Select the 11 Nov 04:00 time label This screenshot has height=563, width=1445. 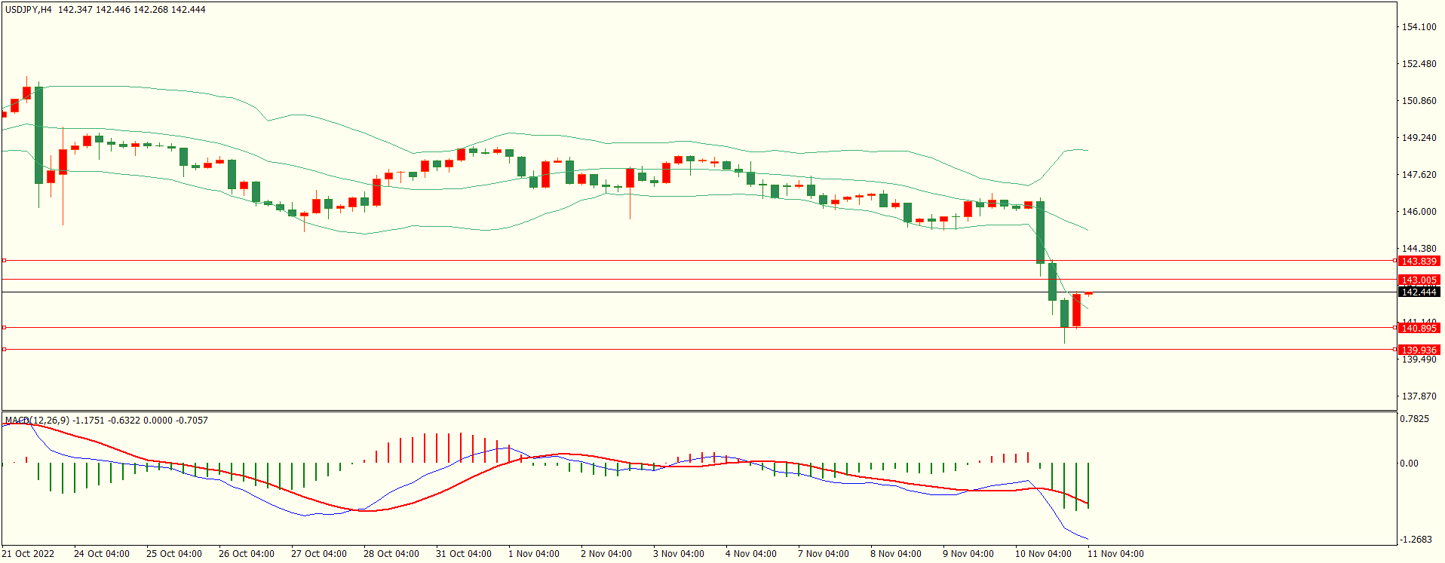1115,553
